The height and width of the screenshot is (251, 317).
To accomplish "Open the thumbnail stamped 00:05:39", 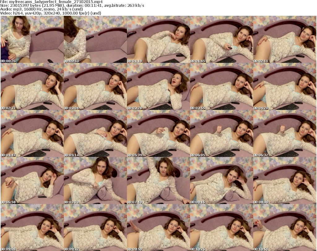I will 158,134.
